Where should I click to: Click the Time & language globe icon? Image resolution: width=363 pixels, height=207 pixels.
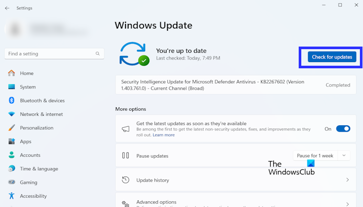(x=11, y=168)
